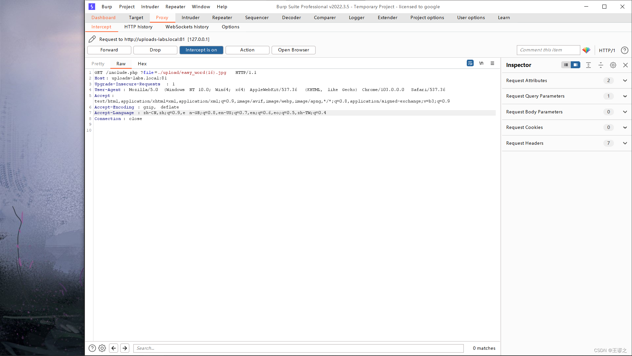Open HTTP history sub-tab
This screenshot has height=356, width=632.
pyautogui.click(x=138, y=27)
